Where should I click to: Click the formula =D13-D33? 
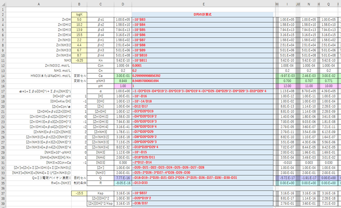[x=202, y=183]
